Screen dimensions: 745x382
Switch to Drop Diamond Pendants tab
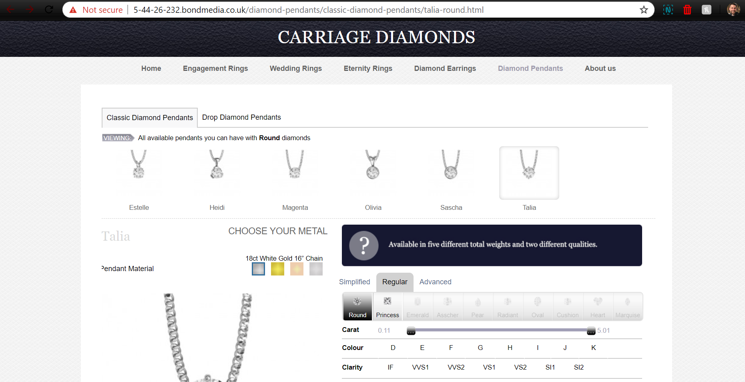pos(241,117)
